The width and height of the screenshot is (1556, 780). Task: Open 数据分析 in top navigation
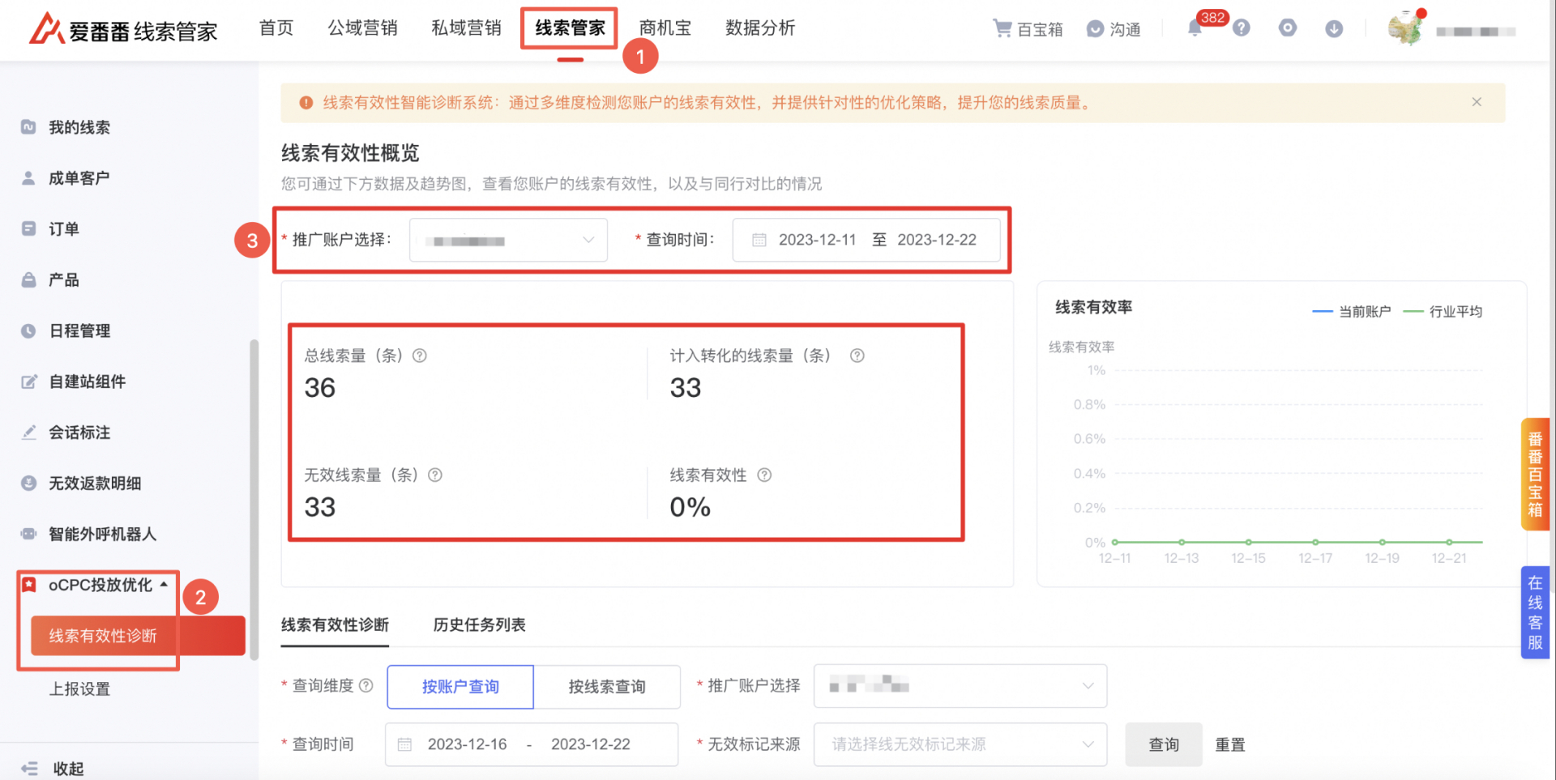tap(759, 28)
